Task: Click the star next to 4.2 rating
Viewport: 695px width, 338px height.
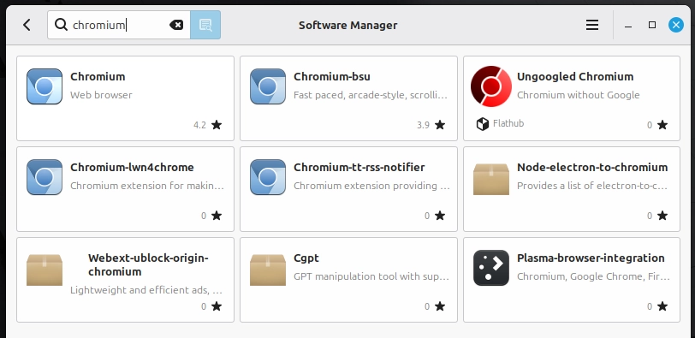Action: 217,125
